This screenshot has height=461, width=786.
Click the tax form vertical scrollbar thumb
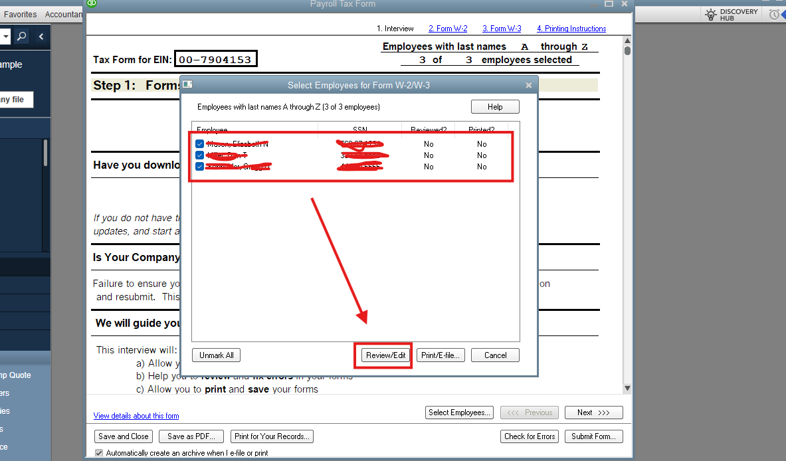tap(627, 50)
